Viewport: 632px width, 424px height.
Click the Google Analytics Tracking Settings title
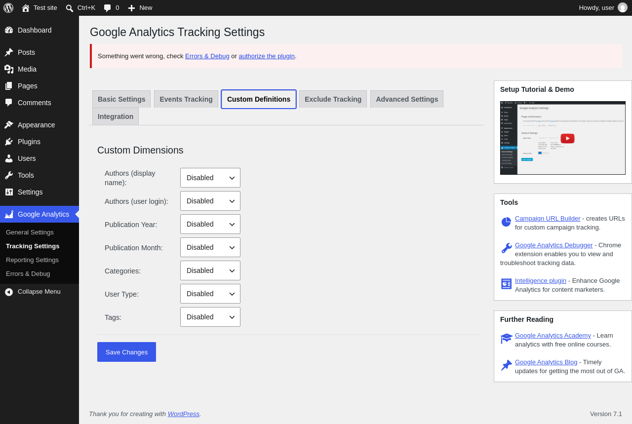tap(177, 32)
